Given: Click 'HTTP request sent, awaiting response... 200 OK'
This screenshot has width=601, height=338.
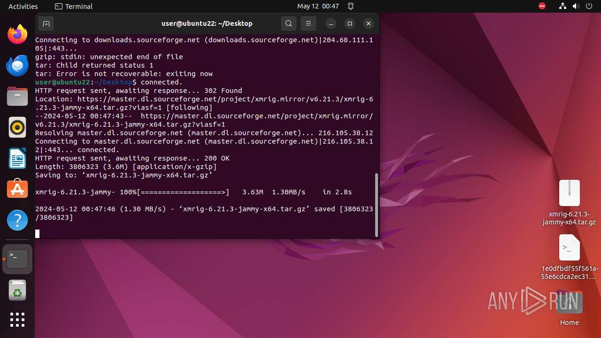Looking at the screenshot, I should pos(132,158).
